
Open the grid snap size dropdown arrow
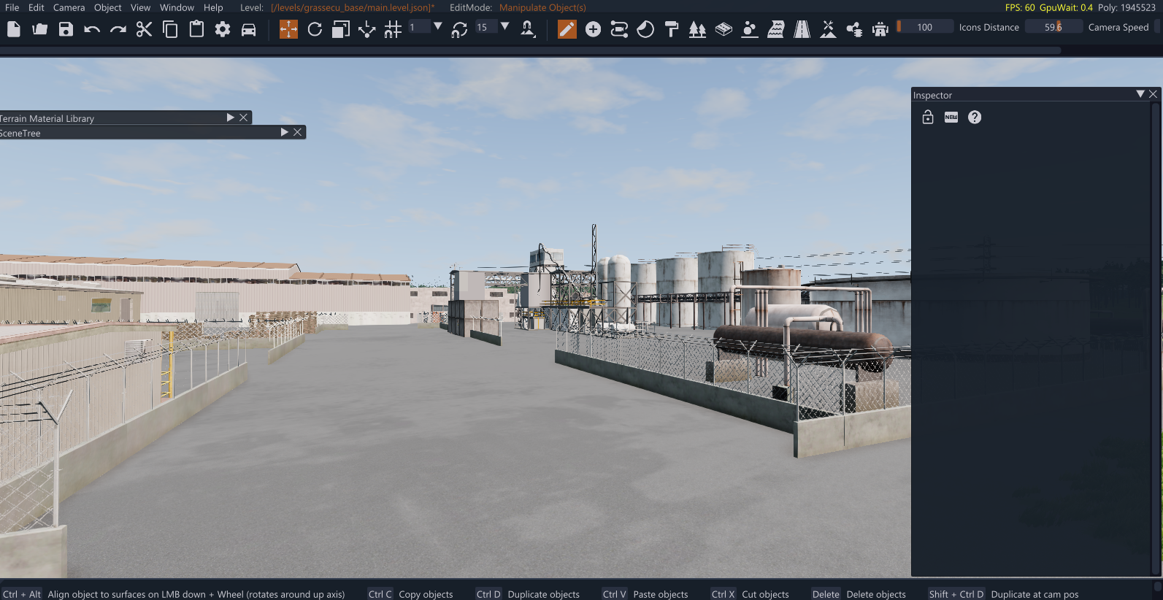438,26
